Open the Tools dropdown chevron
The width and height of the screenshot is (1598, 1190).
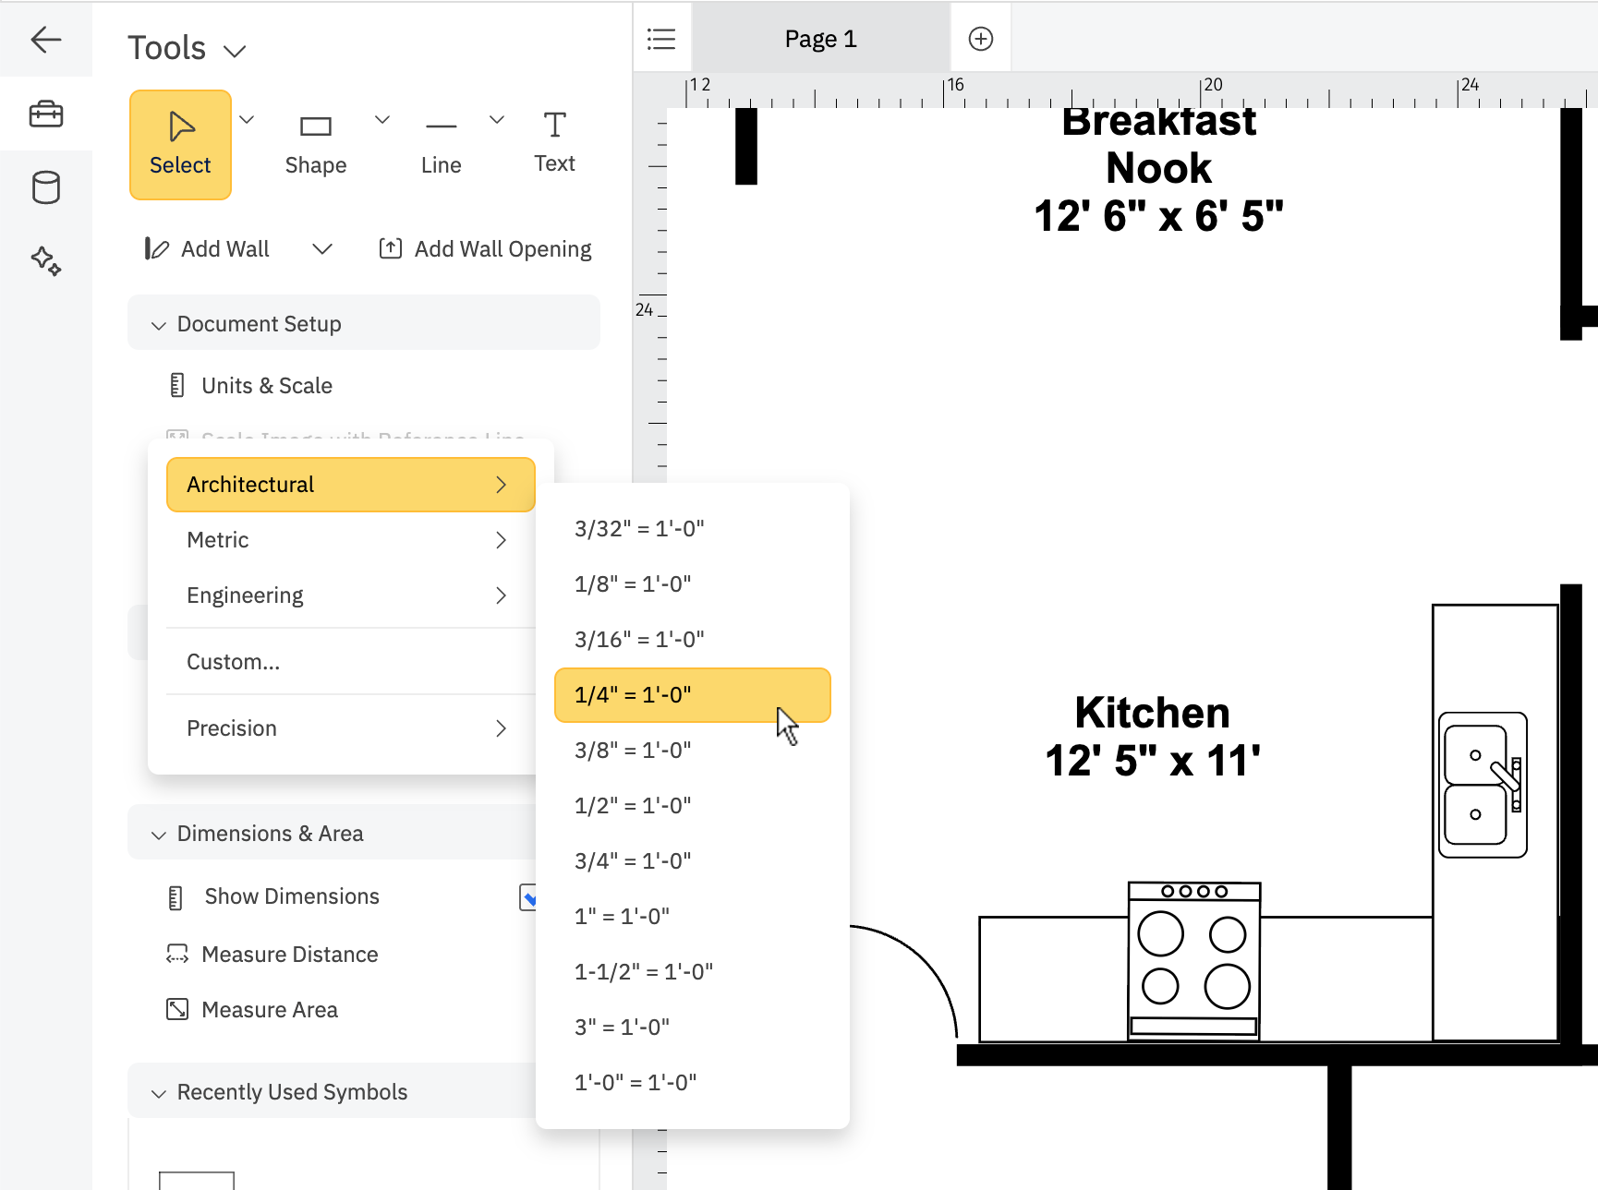[235, 50]
